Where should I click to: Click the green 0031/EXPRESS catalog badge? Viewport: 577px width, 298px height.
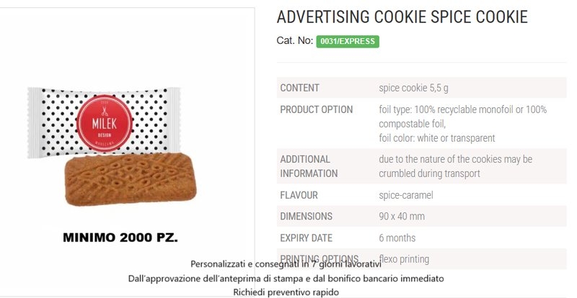pos(348,41)
